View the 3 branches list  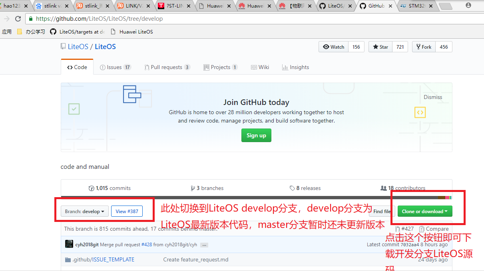coord(207,188)
